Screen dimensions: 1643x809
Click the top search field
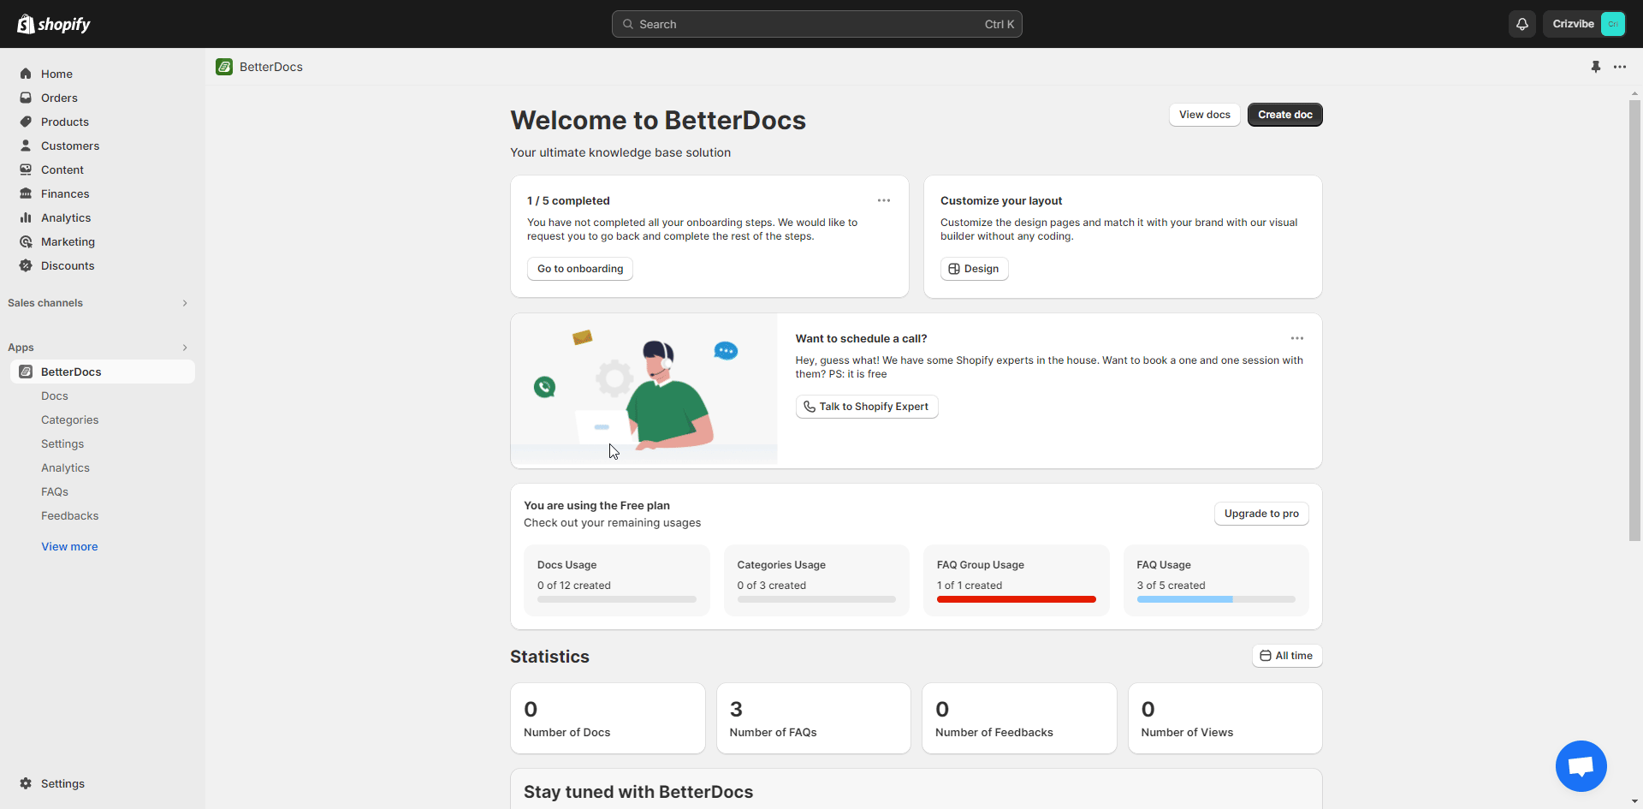click(x=816, y=24)
